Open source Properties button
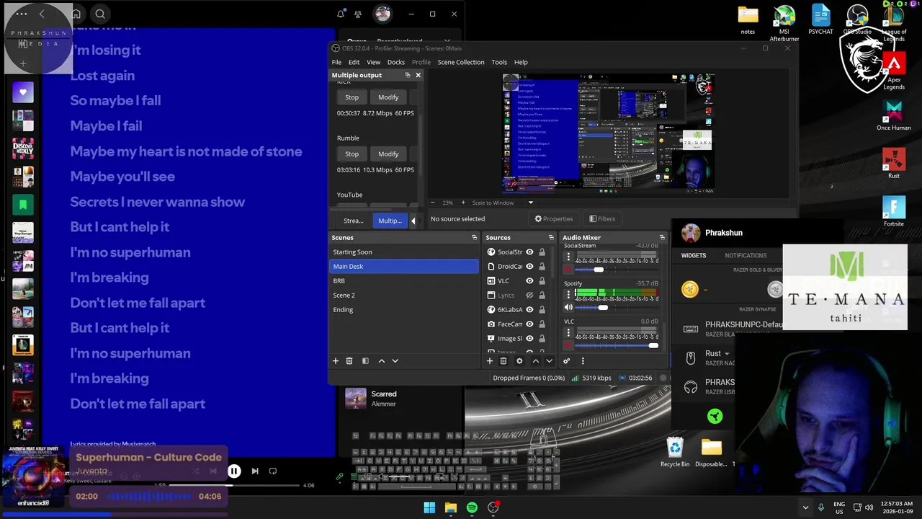The image size is (922, 519). (553, 219)
